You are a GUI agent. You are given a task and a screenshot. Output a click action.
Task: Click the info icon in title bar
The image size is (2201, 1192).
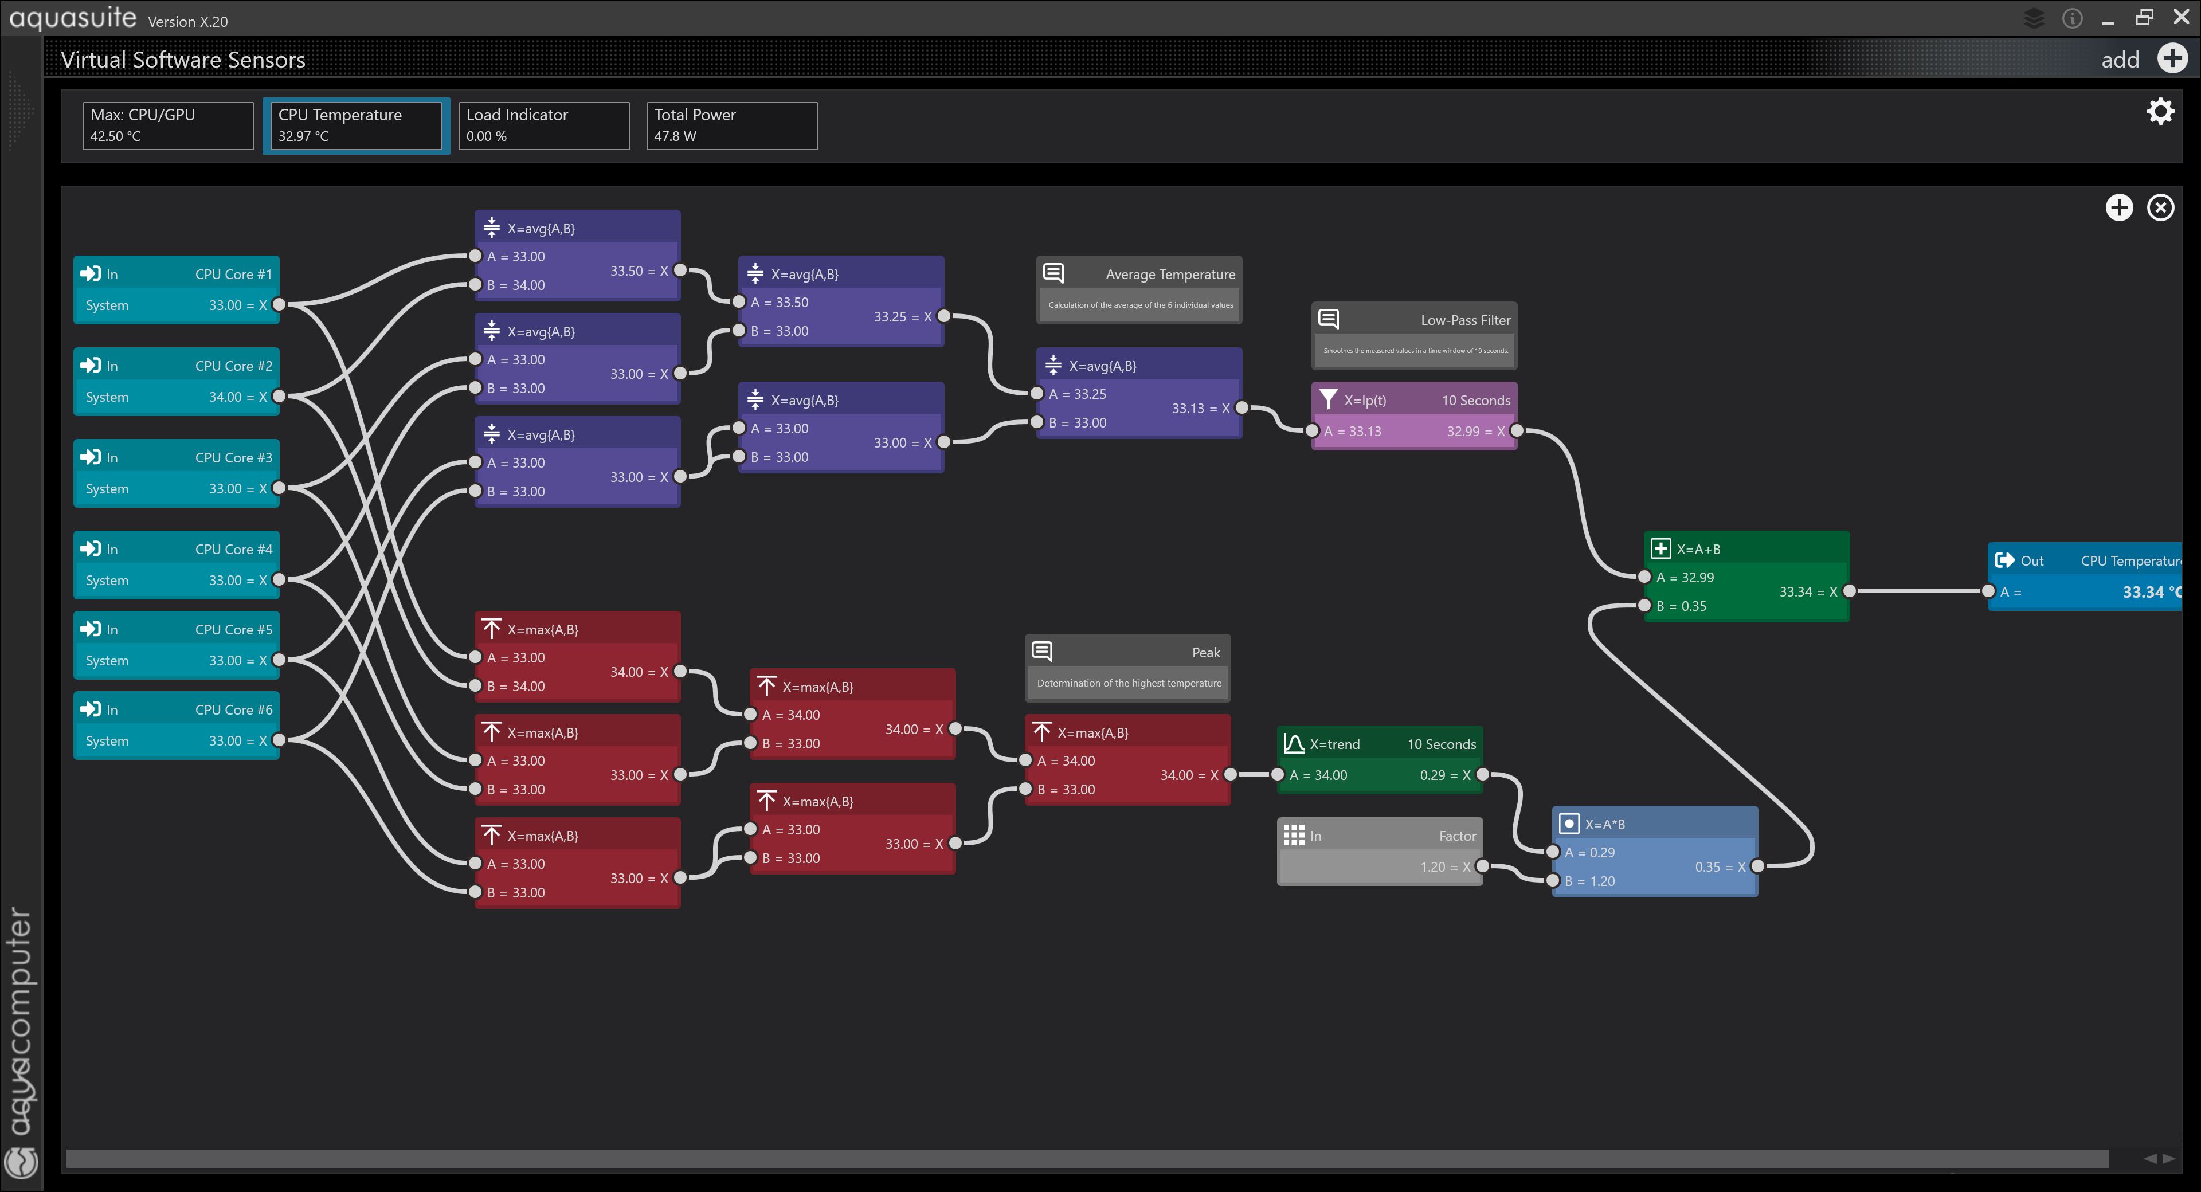pyautogui.click(x=2072, y=18)
